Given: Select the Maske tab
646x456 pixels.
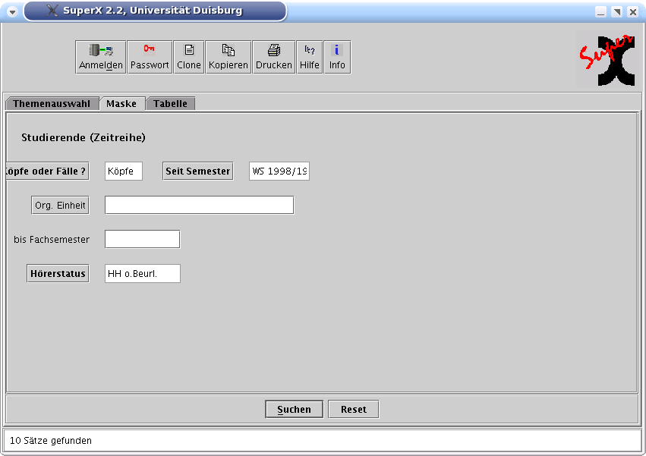Looking at the screenshot, I should (121, 104).
